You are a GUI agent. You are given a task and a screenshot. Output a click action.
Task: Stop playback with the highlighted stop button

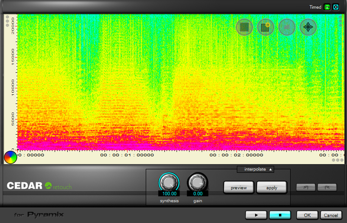(280, 215)
